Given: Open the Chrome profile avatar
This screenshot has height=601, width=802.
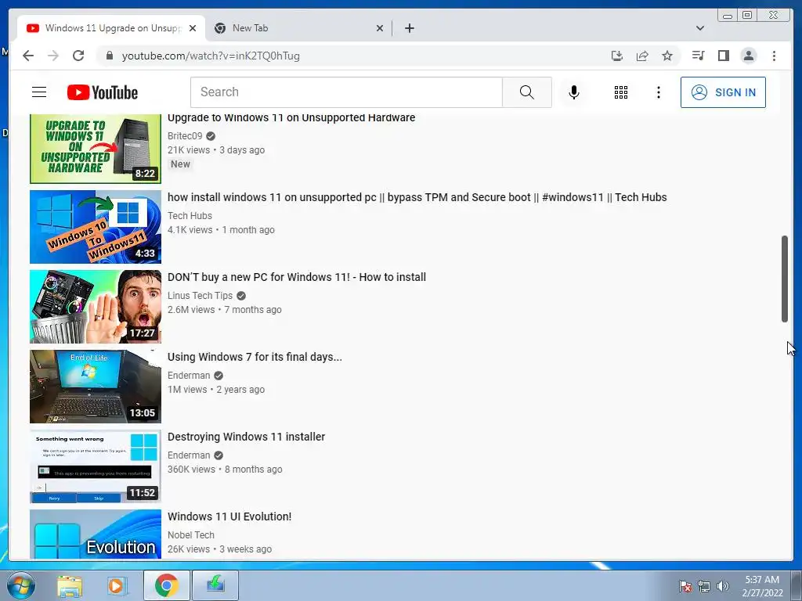Looking at the screenshot, I should coord(748,56).
